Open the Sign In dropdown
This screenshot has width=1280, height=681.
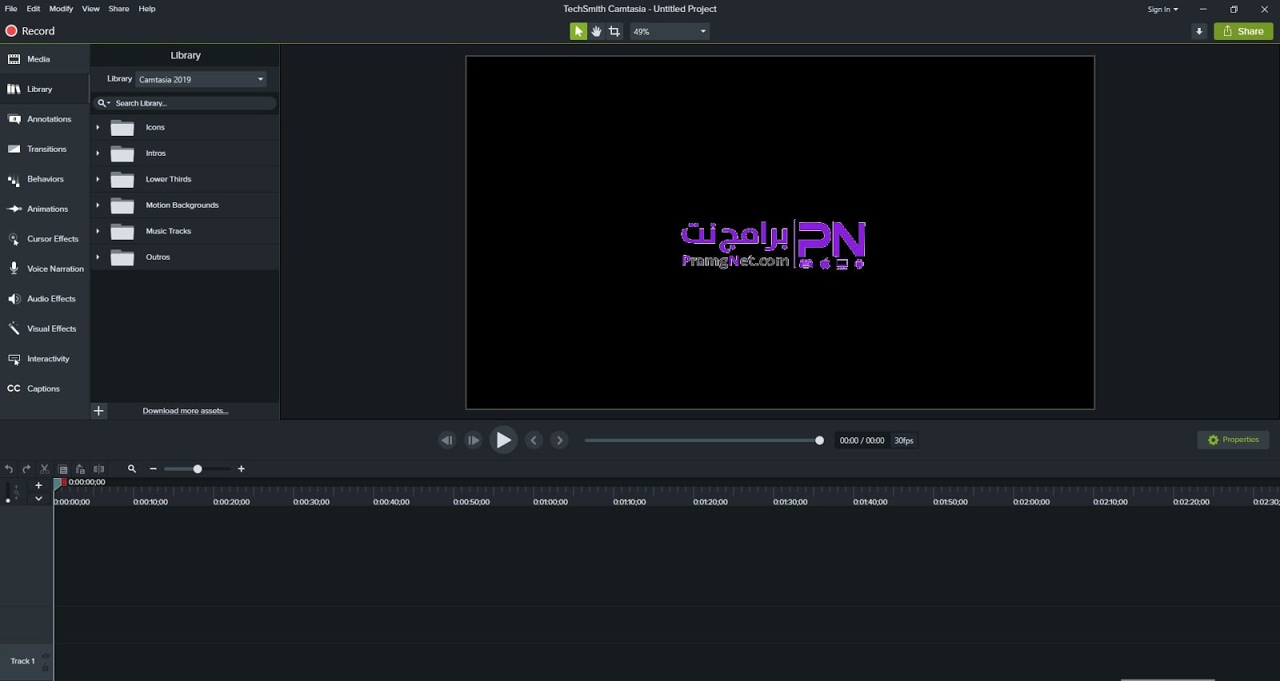coord(1162,10)
